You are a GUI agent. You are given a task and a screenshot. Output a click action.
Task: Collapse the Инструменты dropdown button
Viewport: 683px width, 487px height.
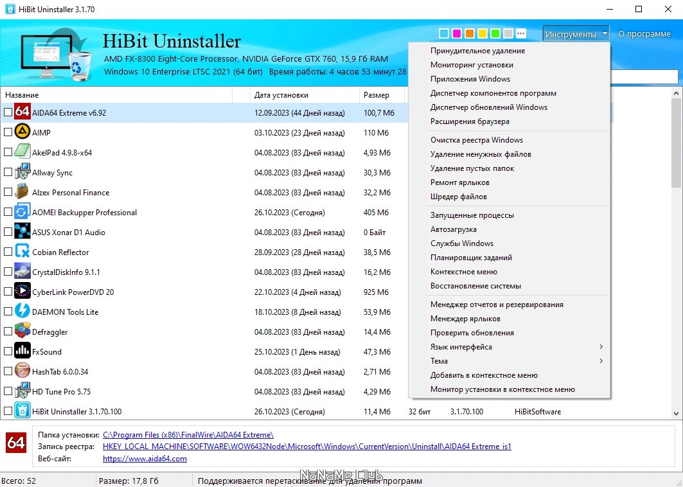click(x=576, y=34)
